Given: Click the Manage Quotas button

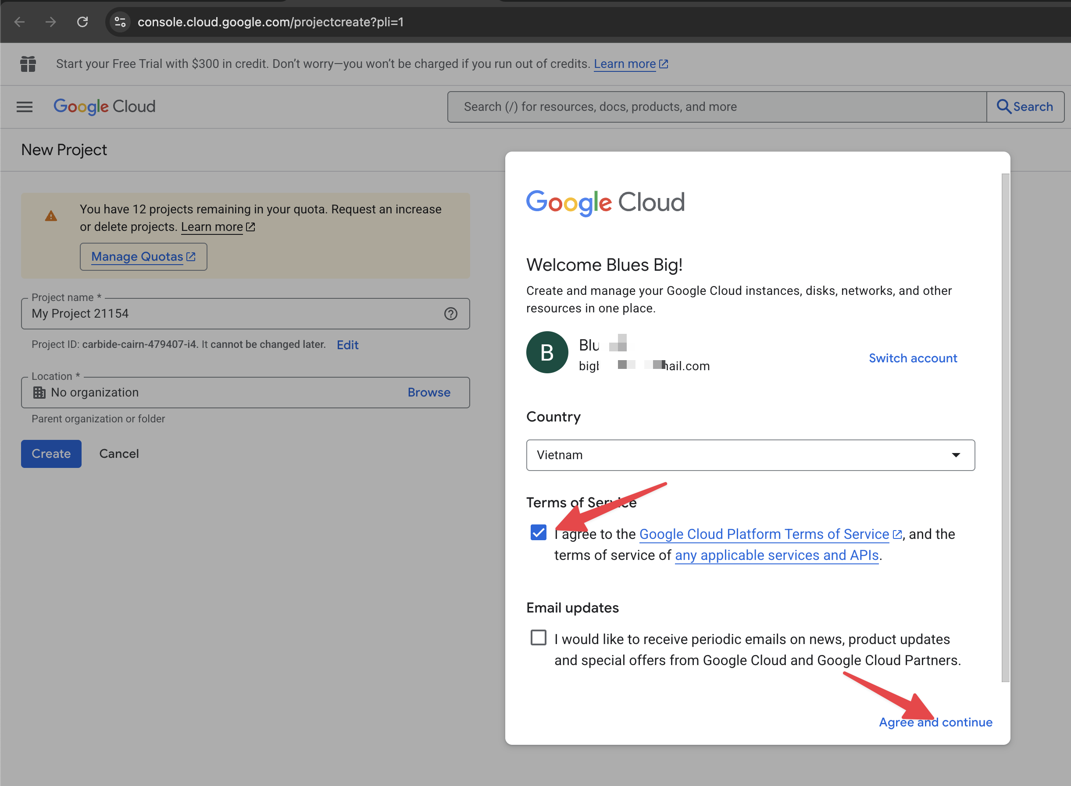Looking at the screenshot, I should 143,257.
